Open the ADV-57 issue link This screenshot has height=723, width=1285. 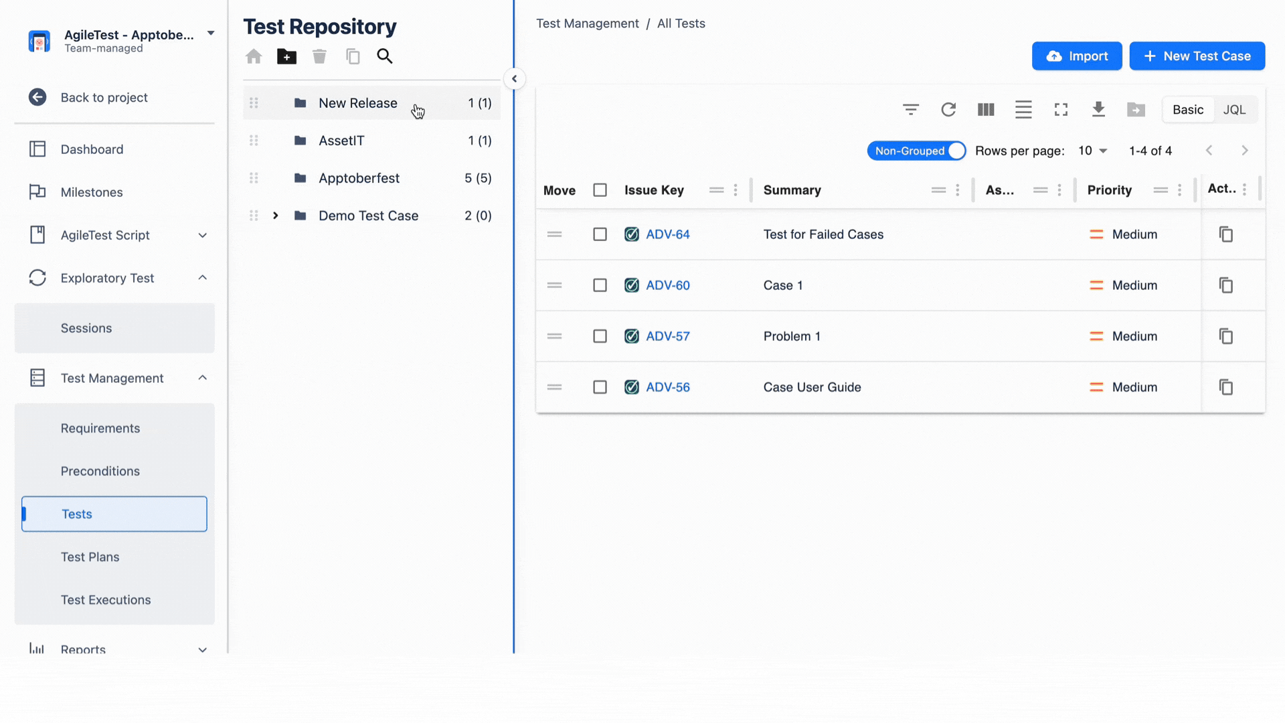(x=667, y=336)
